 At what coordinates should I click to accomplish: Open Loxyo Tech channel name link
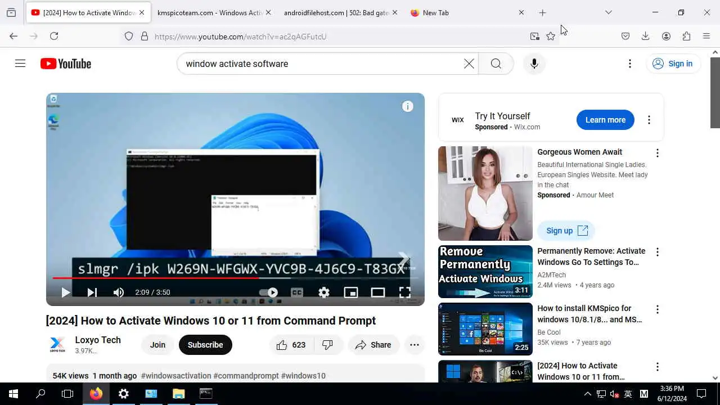98,340
